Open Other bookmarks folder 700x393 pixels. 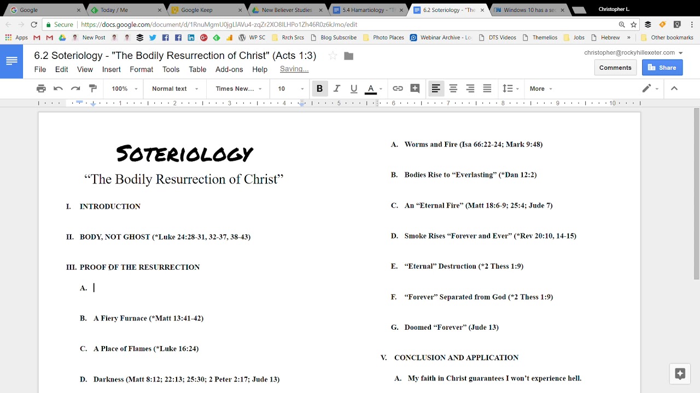[x=667, y=38]
